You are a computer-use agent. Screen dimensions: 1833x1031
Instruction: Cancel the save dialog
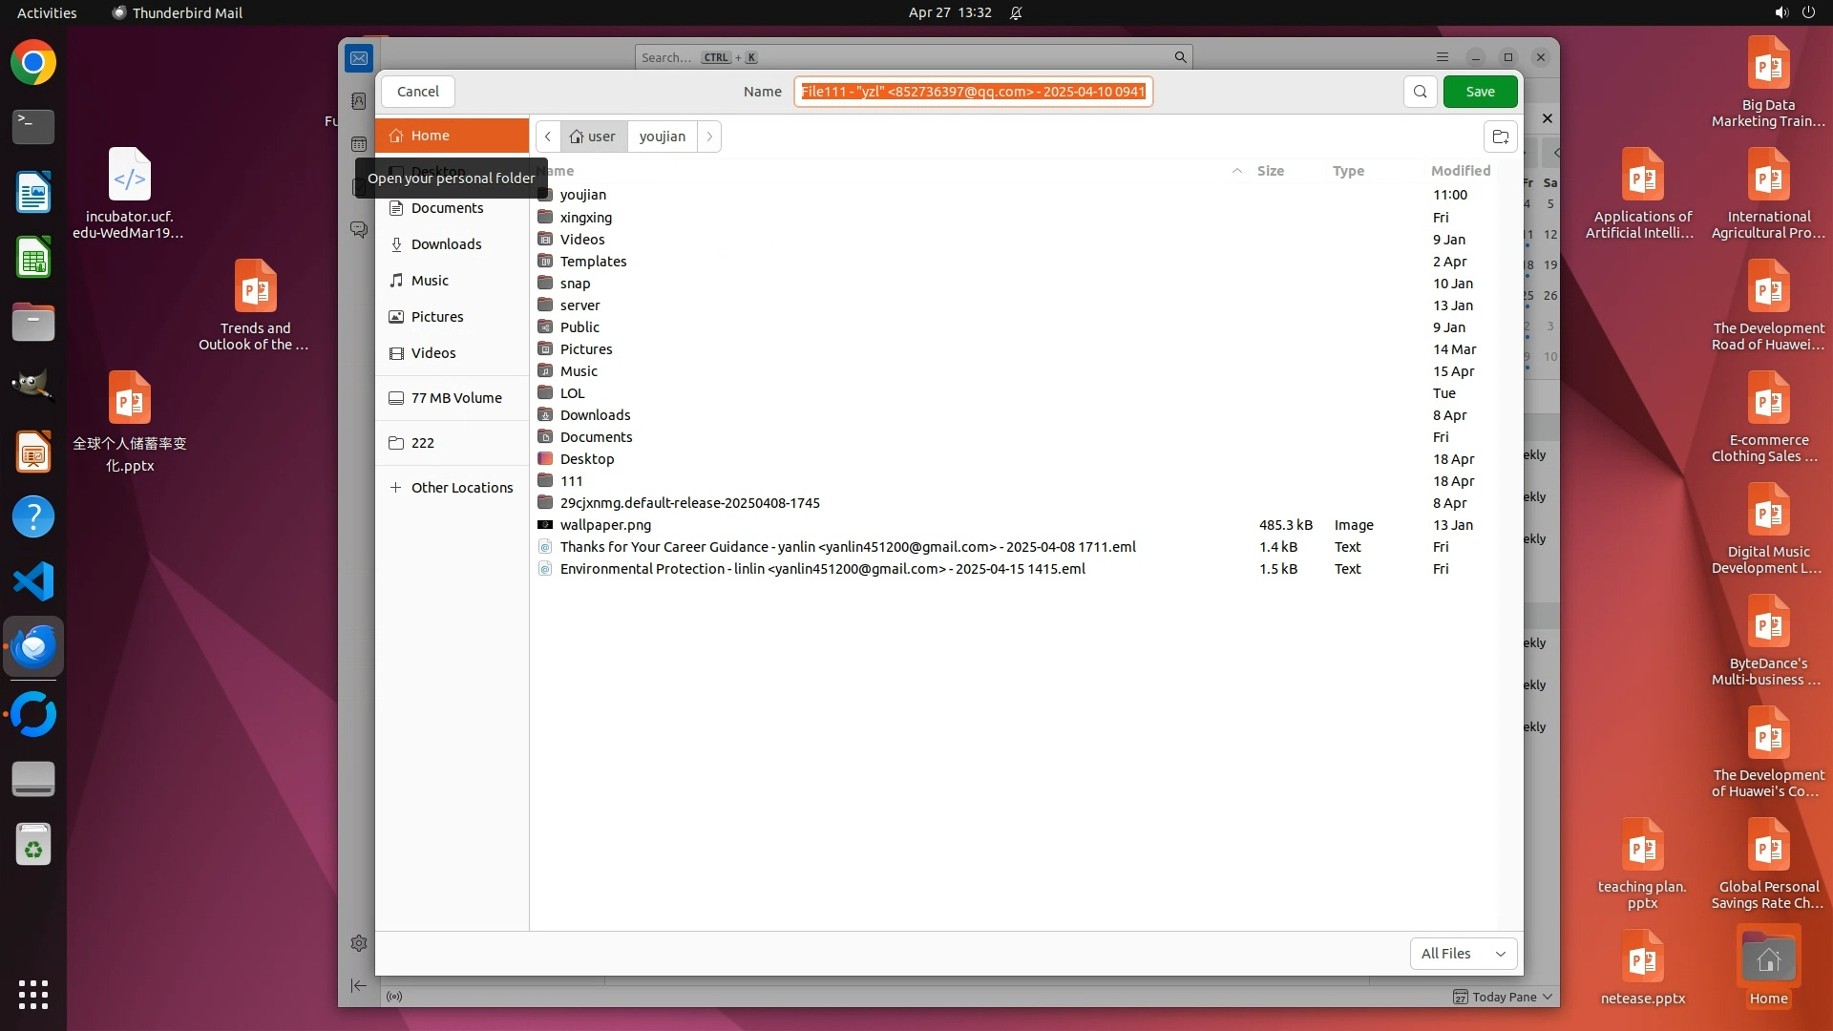click(x=417, y=92)
